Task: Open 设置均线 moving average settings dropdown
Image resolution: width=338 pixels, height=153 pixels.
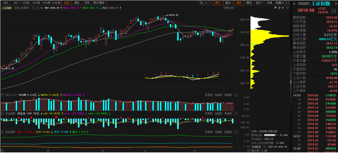Action: coord(229,8)
